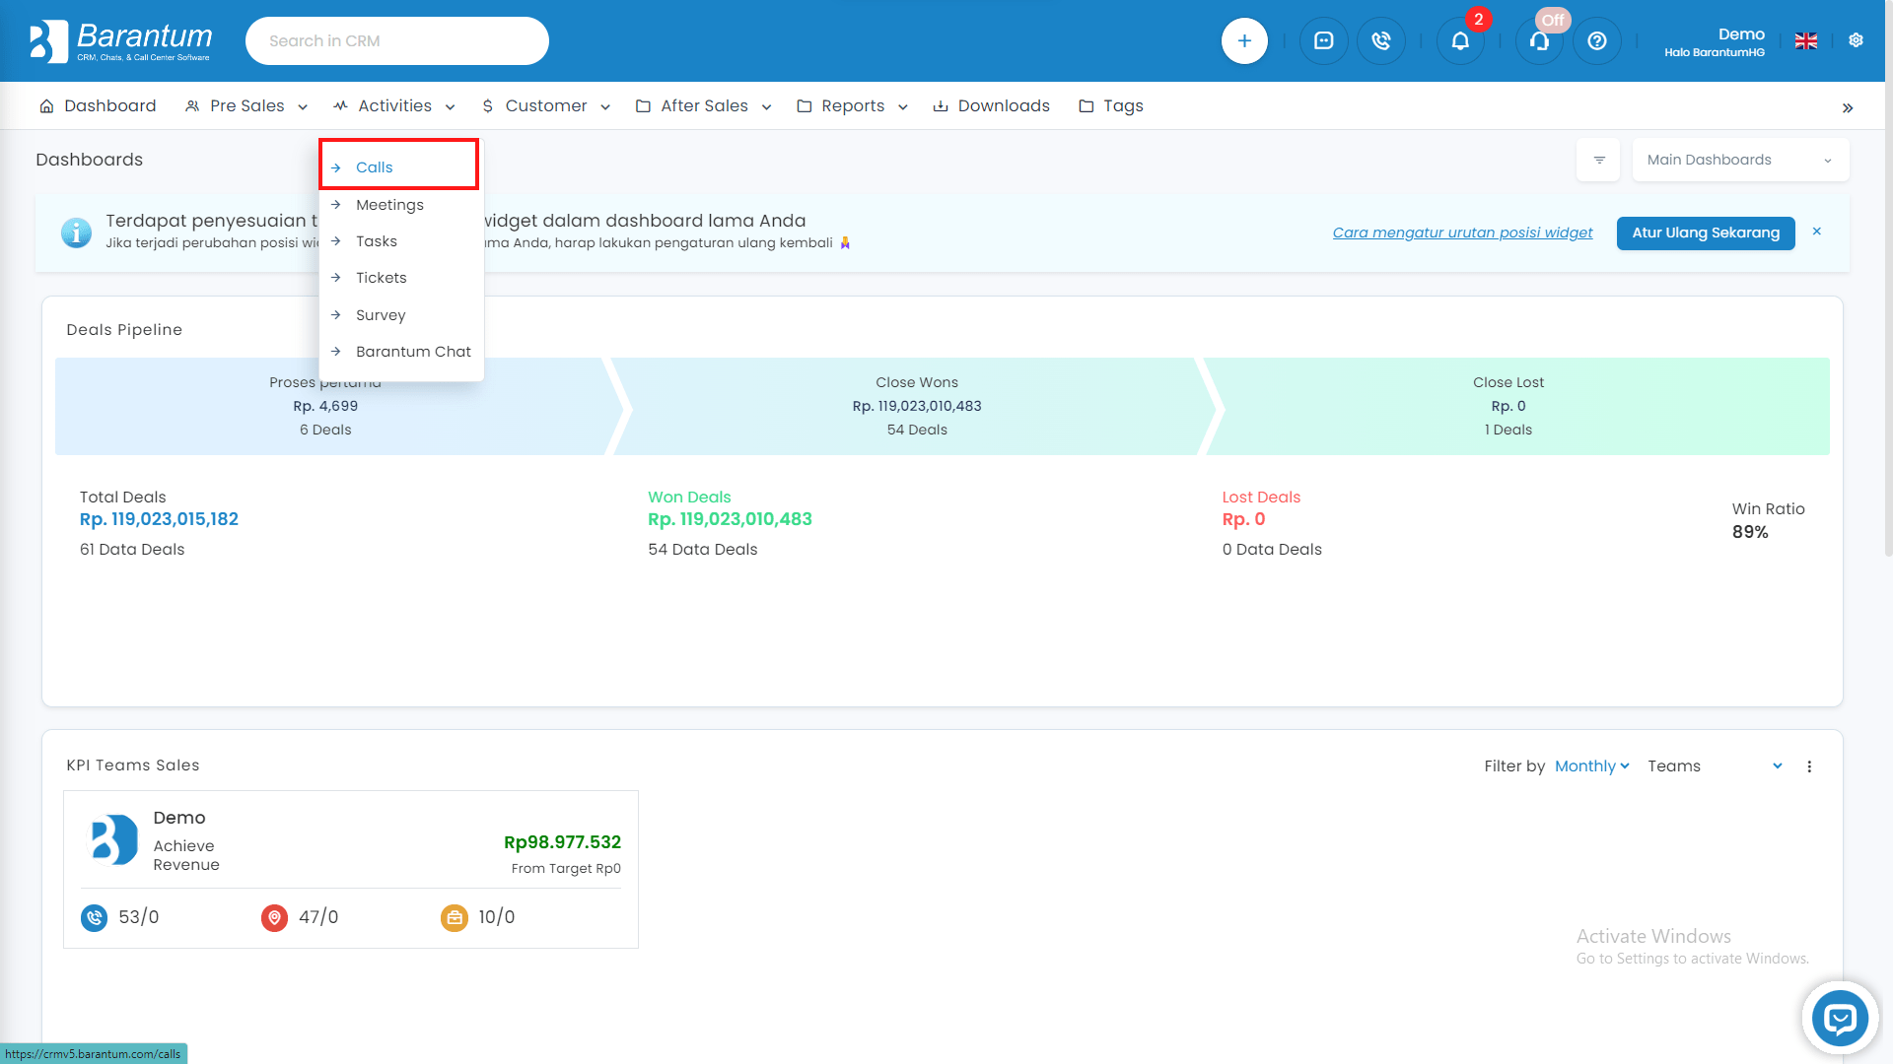This screenshot has width=1893, height=1064.
Task: Click the 61 Data Deals text
Action: pyautogui.click(x=132, y=550)
